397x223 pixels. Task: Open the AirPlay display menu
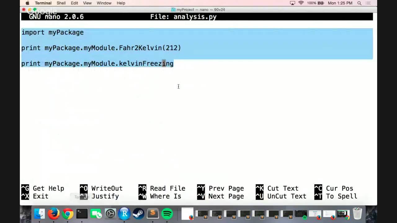pyautogui.click(x=292, y=3)
